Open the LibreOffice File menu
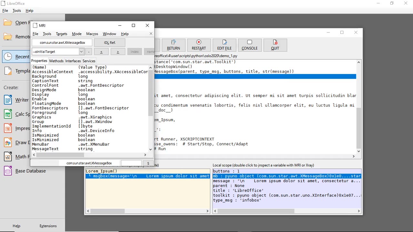 (x=5, y=11)
